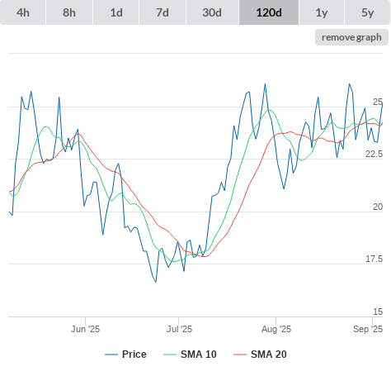Viewport: 391px width, 376px height.
Task: Click the red SMA 20 line swatch
Action: (240, 355)
